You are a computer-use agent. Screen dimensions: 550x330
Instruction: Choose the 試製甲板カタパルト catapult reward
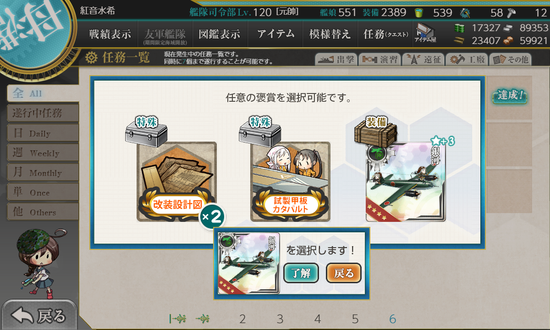(x=290, y=182)
